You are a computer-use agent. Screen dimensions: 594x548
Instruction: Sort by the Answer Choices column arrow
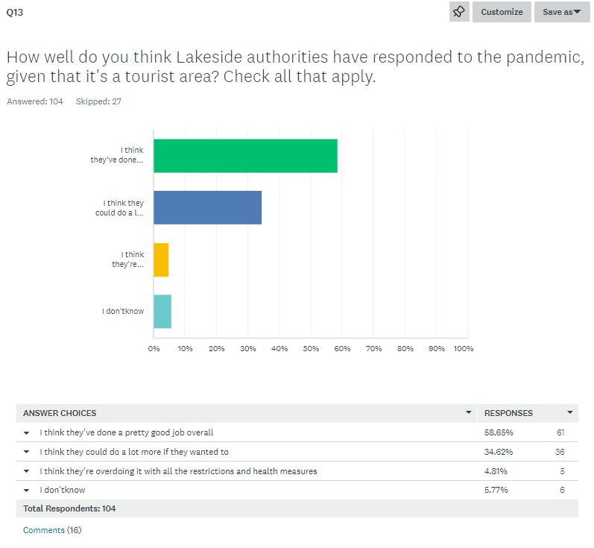click(x=469, y=412)
